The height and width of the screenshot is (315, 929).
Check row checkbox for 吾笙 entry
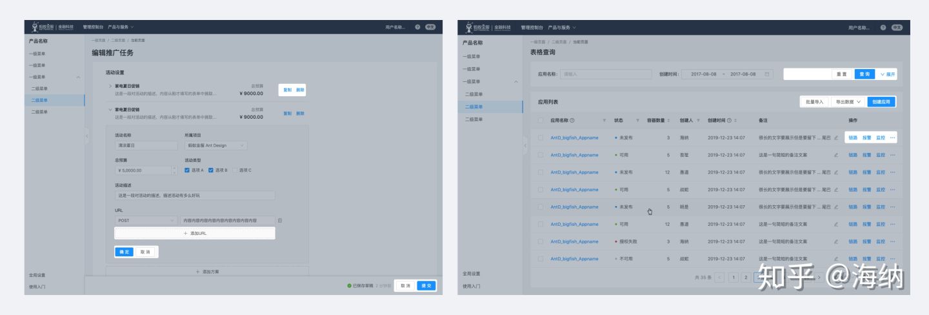click(x=540, y=155)
